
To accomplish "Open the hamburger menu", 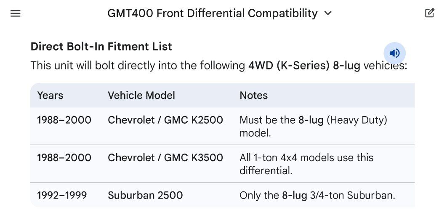I will pyautogui.click(x=16, y=13).
